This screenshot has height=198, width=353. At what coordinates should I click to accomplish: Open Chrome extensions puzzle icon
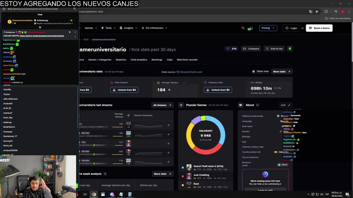[x=326, y=12]
